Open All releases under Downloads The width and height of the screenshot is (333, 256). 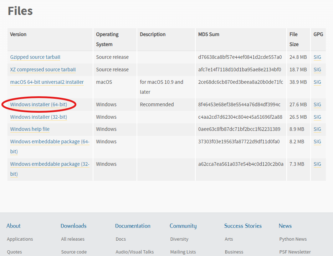(73, 239)
